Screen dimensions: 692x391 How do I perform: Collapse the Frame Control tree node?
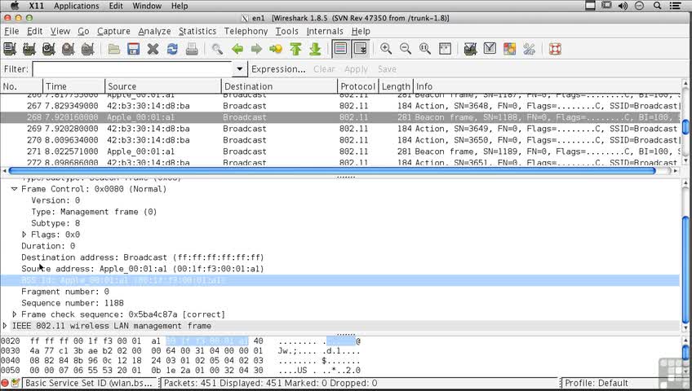pos(14,189)
